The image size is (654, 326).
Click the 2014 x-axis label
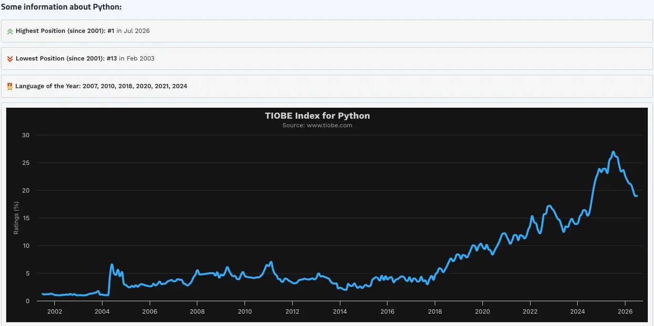click(340, 311)
